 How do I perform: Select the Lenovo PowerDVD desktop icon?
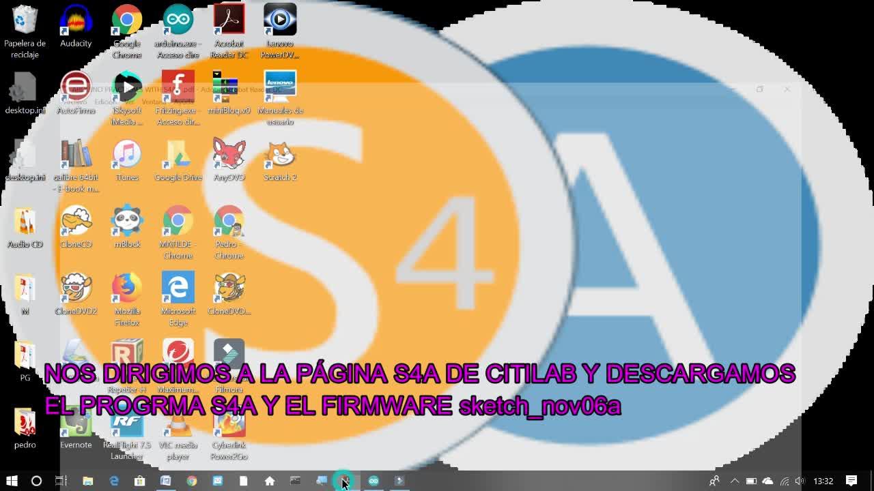point(280,31)
